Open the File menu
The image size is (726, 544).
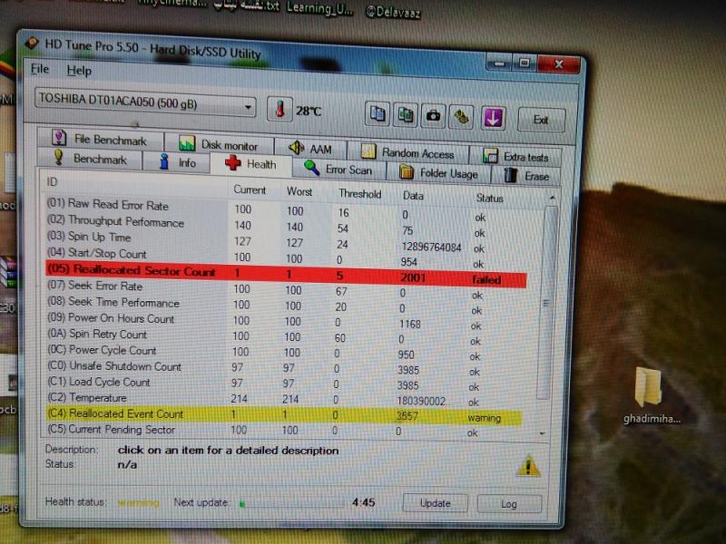tap(40, 69)
